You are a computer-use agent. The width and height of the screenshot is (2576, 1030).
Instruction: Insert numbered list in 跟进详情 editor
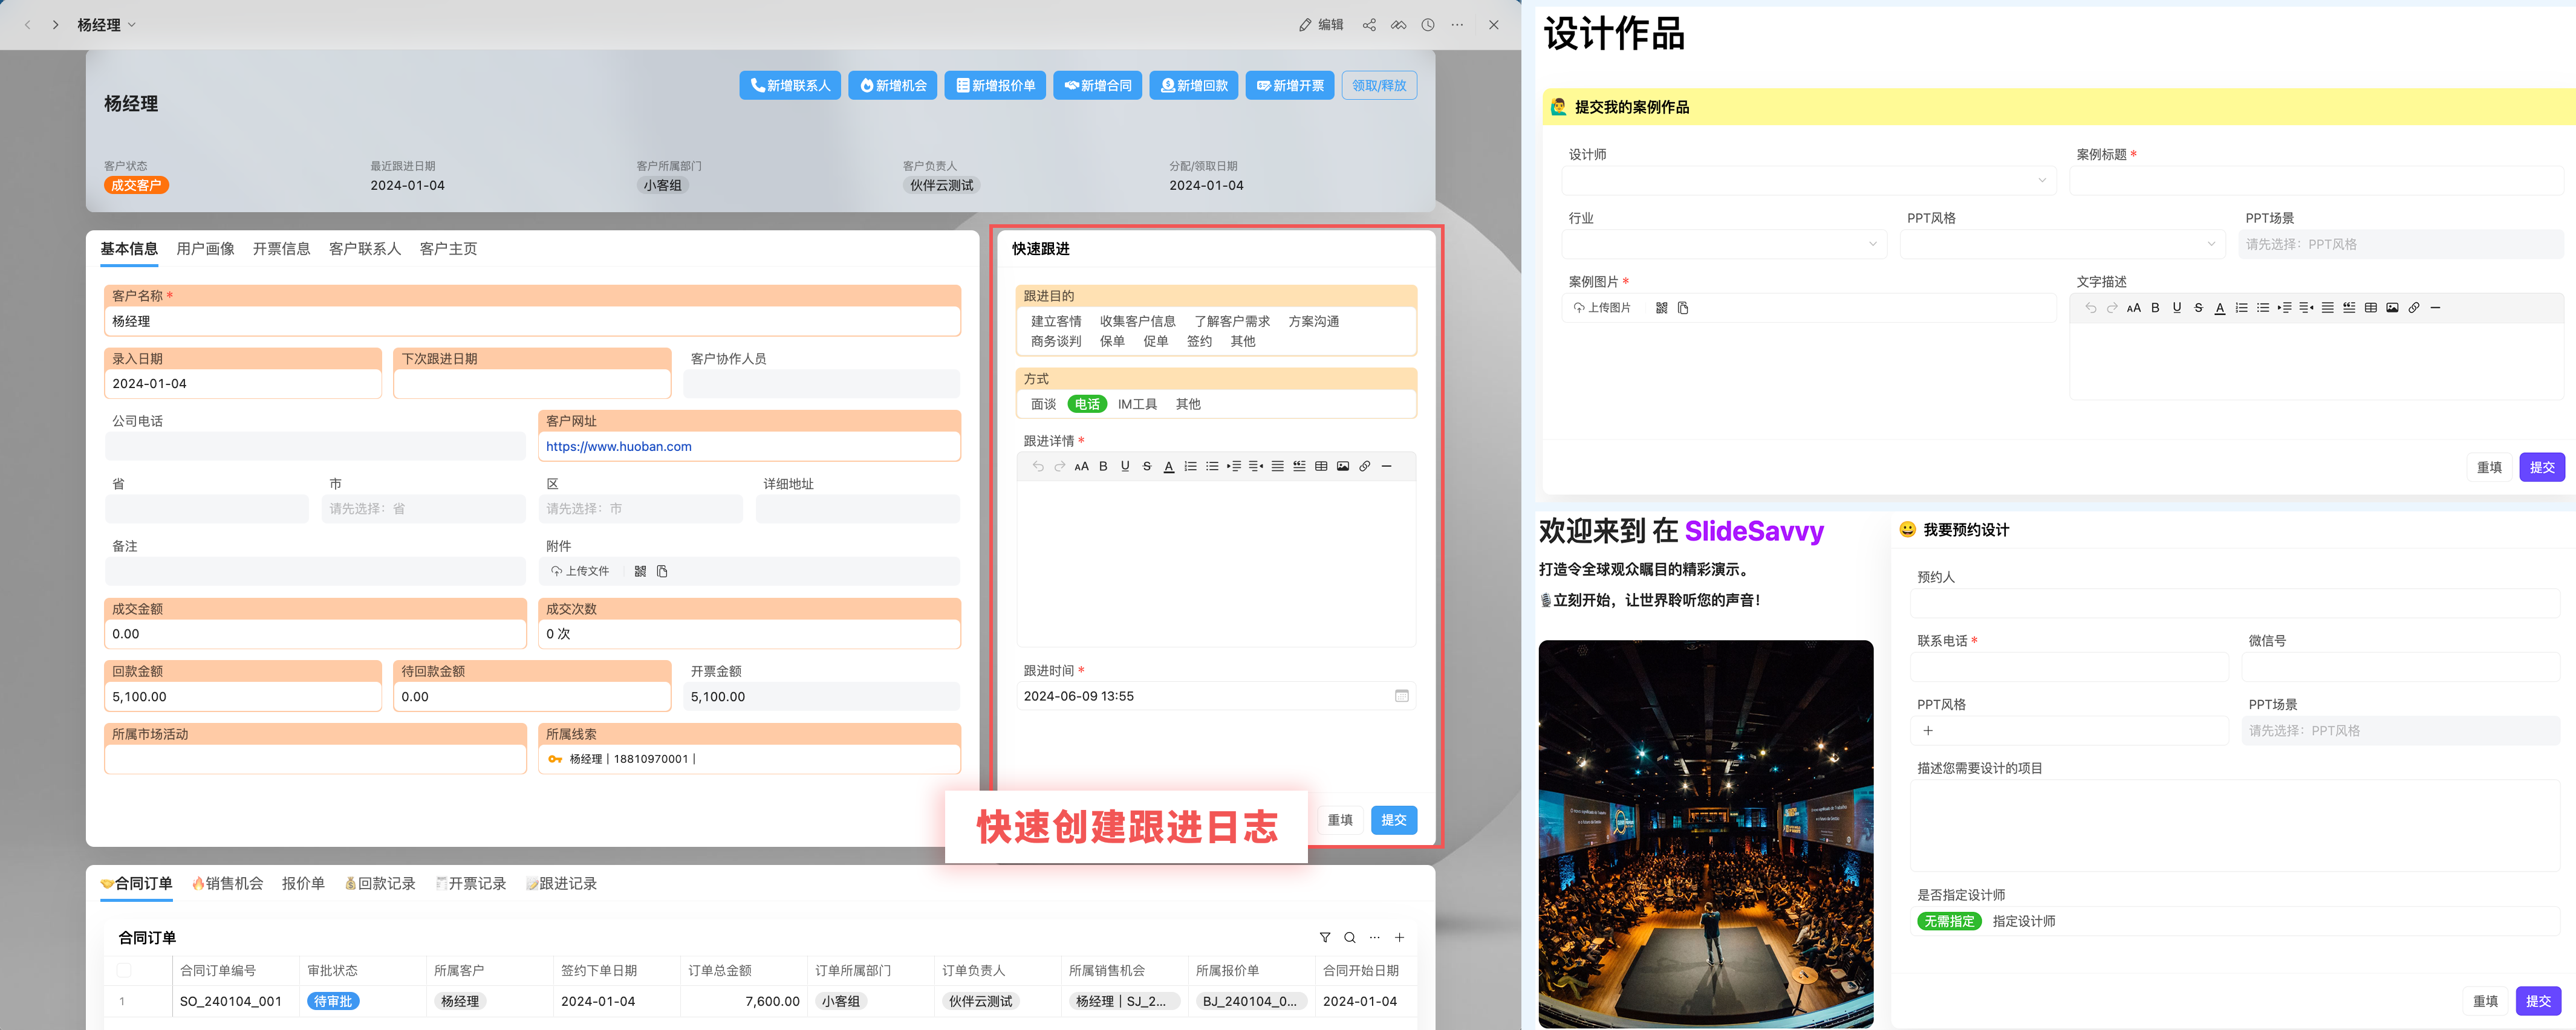pyautogui.click(x=1190, y=466)
